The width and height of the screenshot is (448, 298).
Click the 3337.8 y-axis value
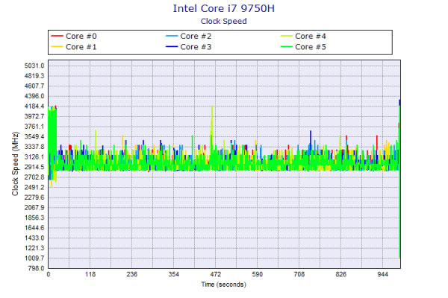coord(34,147)
